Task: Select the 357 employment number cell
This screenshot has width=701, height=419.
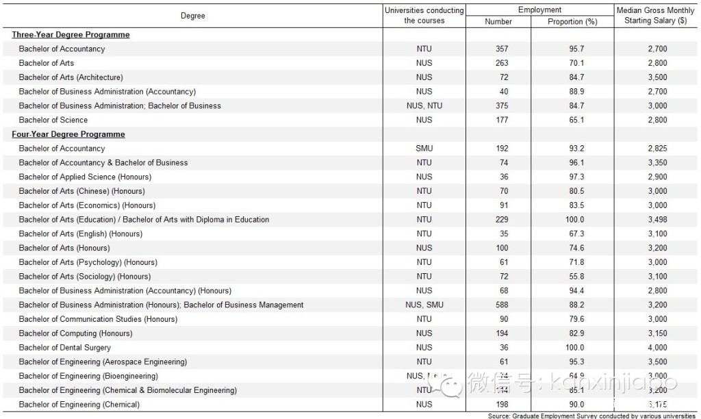Action: pyautogui.click(x=502, y=49)
